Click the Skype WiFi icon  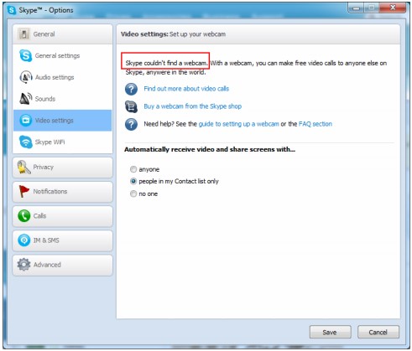point(26,142)
